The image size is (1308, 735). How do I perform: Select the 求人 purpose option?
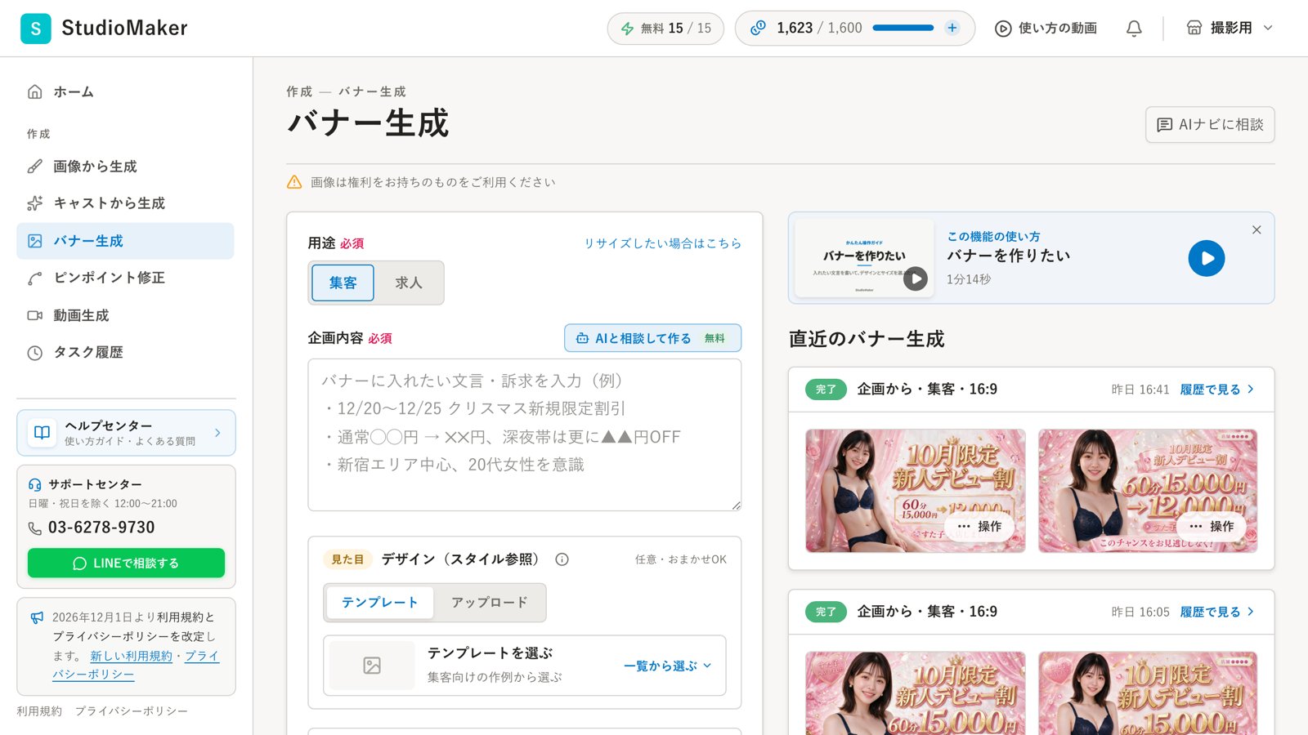(x=409, y=283)
